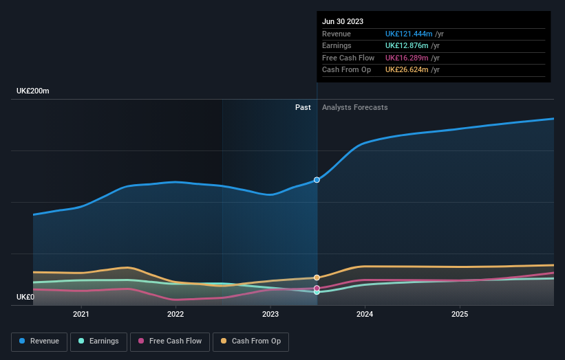Click the Earnings row label in tooltip
Screen dimensions: 565x360
click(x=337, y=45)
